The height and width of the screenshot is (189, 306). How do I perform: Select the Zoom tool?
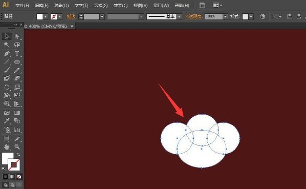pos(17,146)
